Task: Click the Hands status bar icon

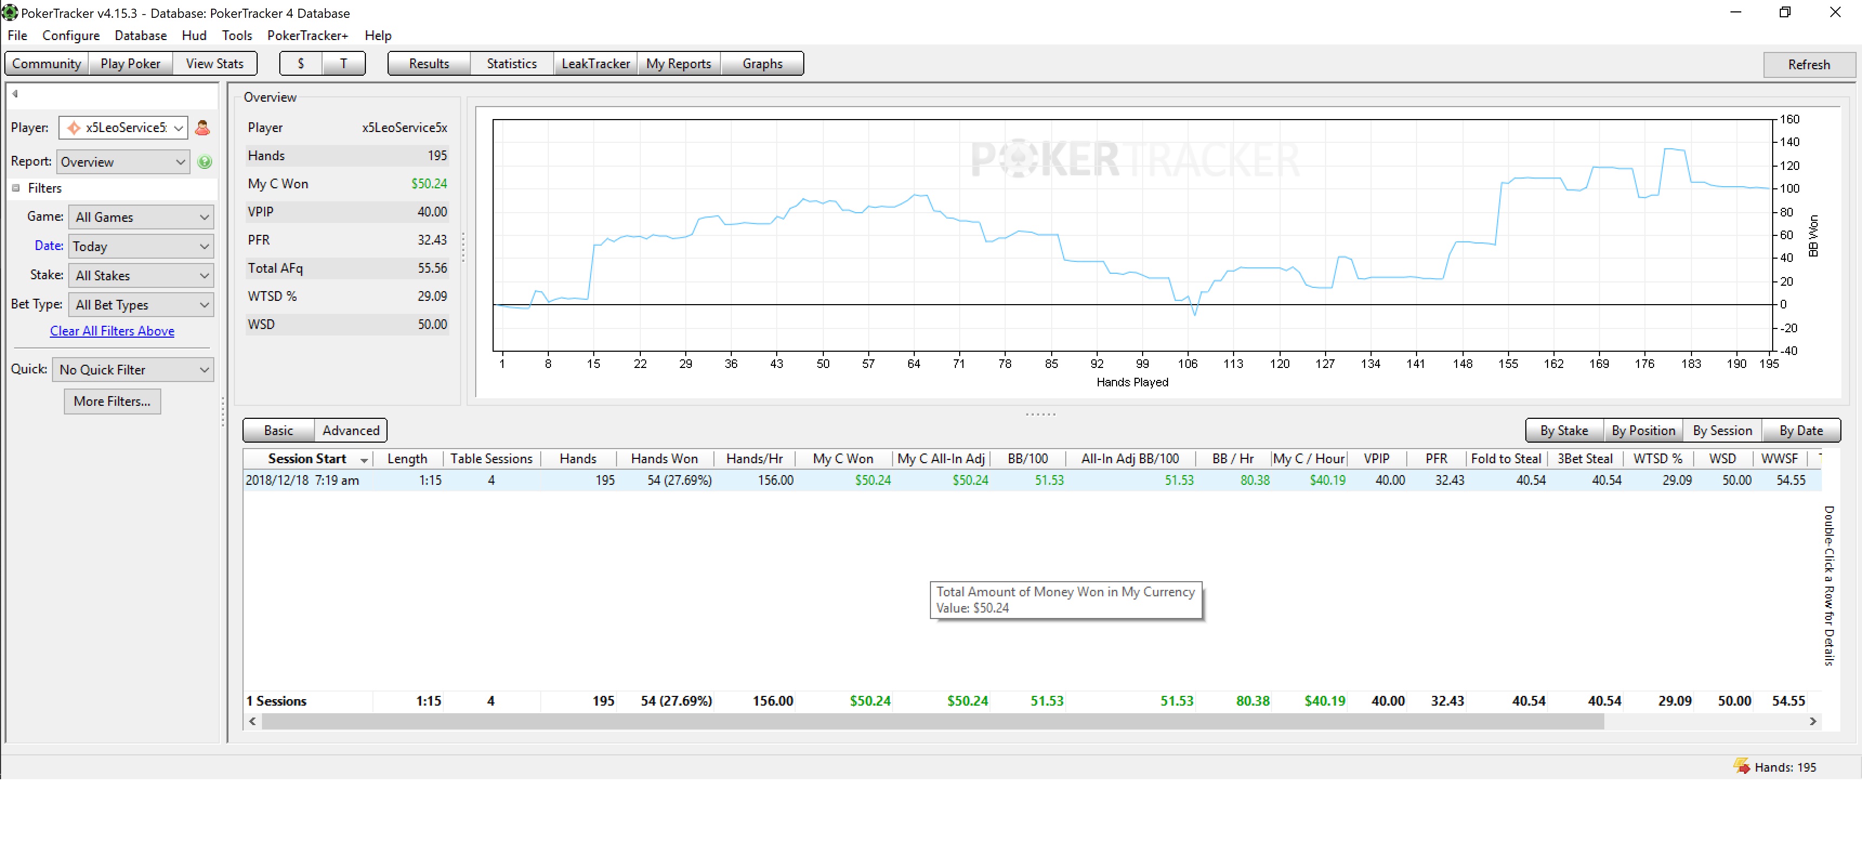Action: point(1741,766)
